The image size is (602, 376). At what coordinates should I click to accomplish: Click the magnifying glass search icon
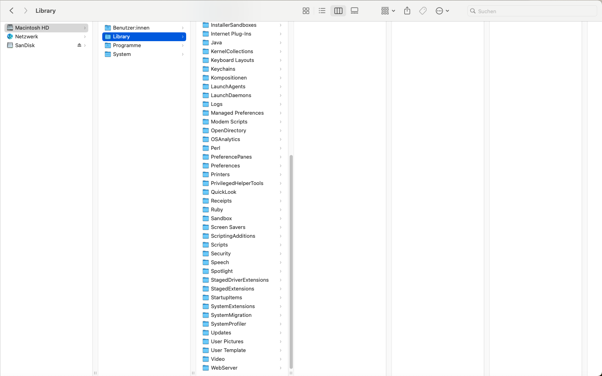473,11
